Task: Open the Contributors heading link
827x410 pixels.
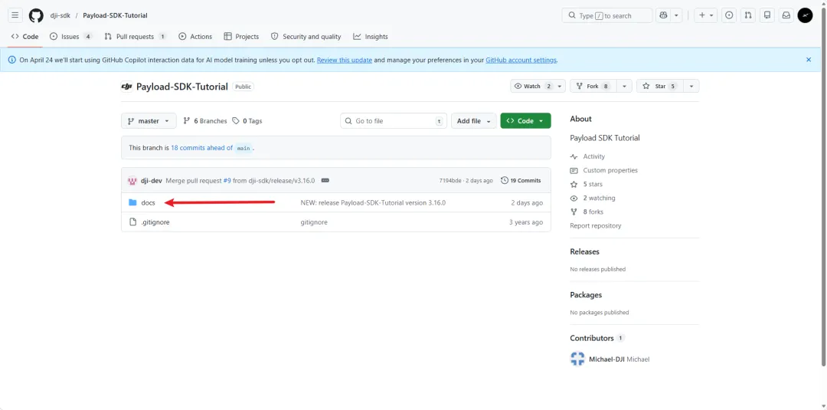Action: [597, 338]
